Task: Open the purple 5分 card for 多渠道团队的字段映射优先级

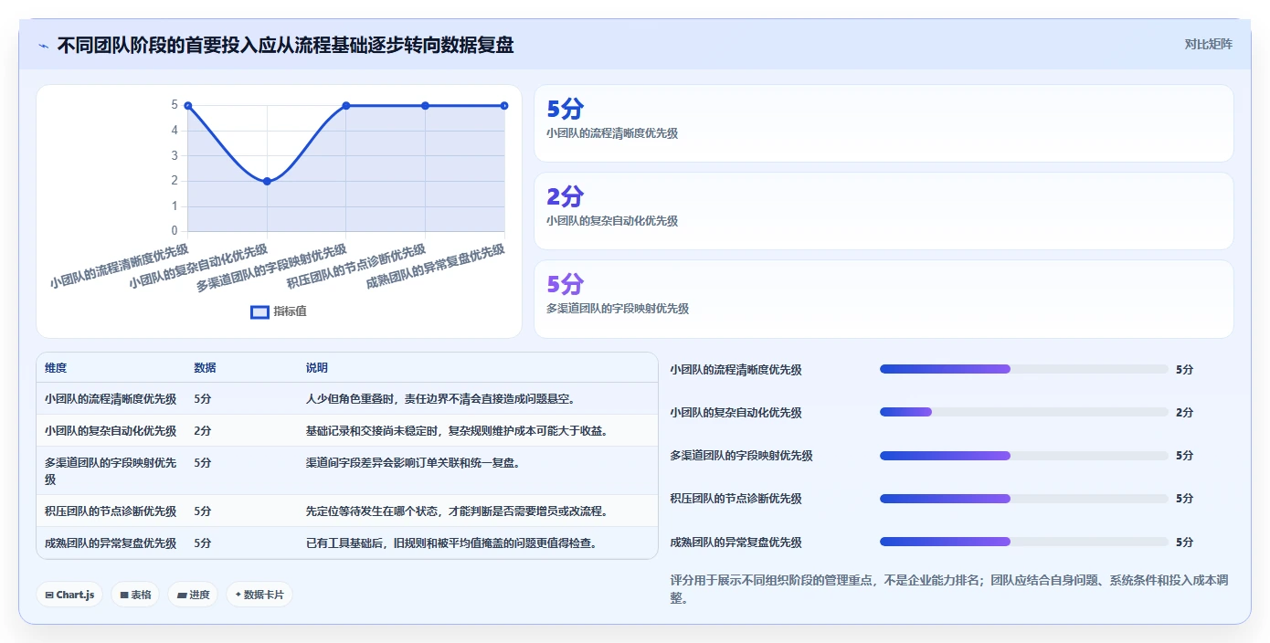Action: tap(884, 299)
